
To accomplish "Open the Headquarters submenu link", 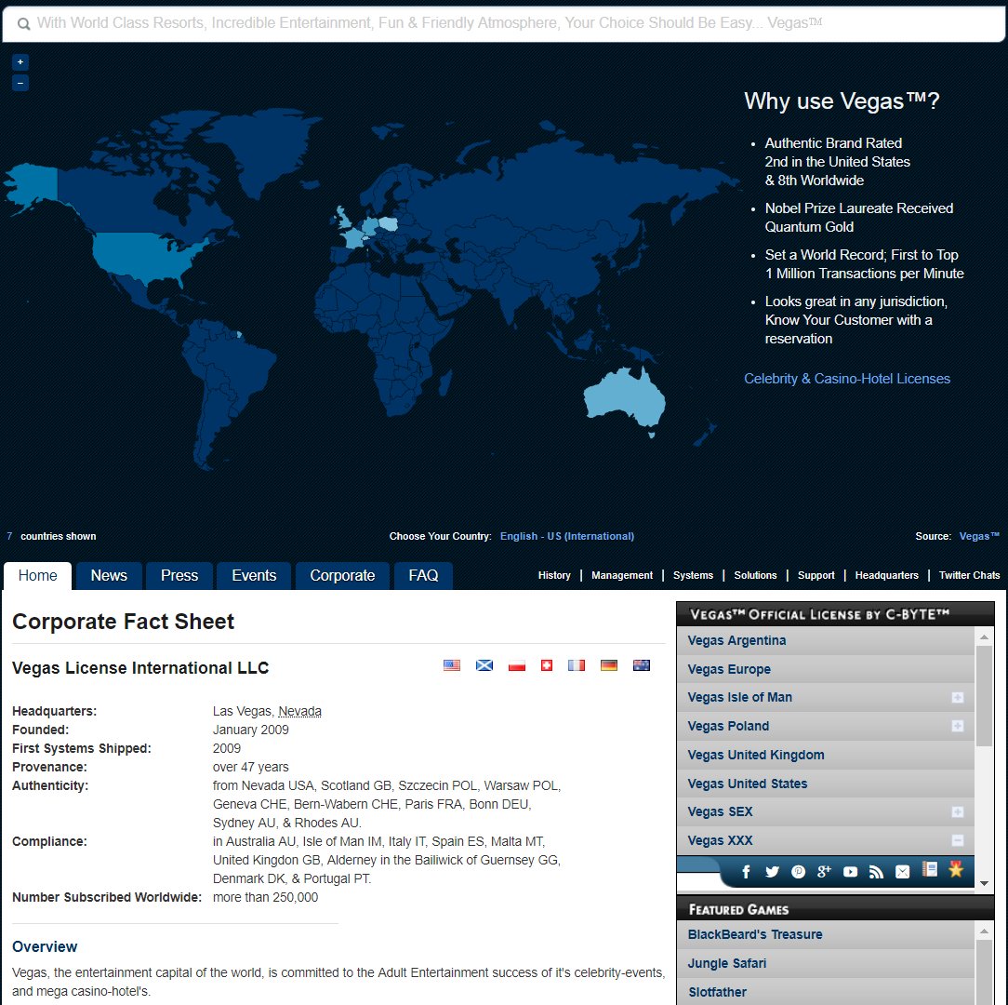I will [x=886, y=575].
